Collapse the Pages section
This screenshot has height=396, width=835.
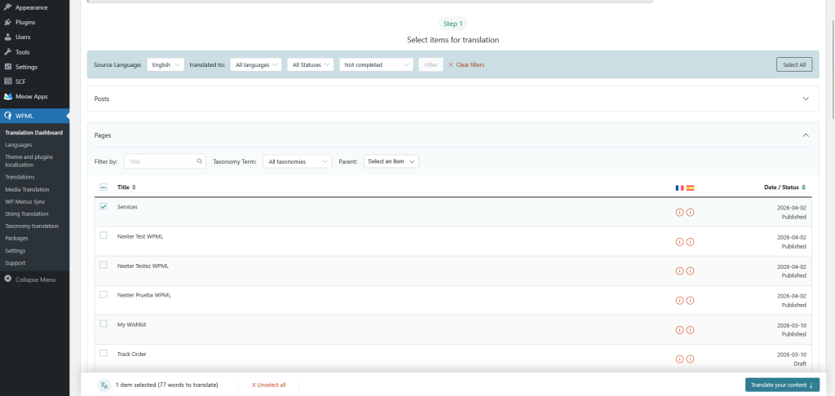[806, 135]
